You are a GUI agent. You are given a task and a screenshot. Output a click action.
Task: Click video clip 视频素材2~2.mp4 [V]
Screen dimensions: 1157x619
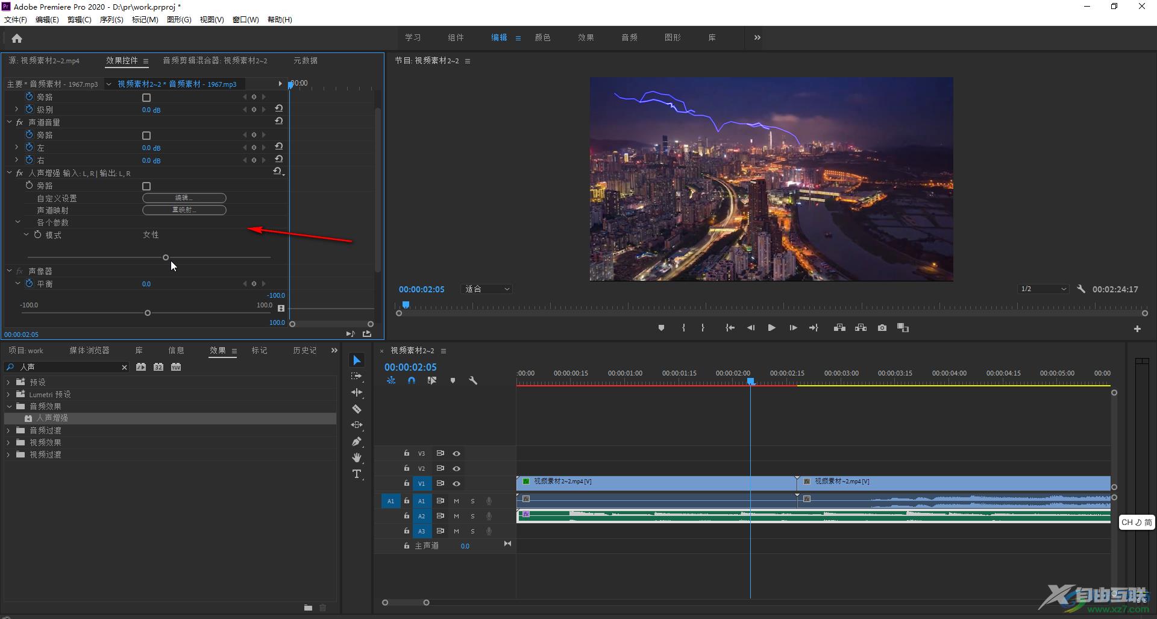click(657, 483)
